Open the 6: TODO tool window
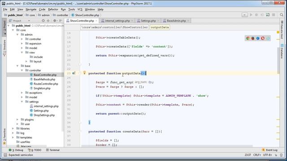Image resolution: width=287 pixels, height=161 pixels. [35, 150]
